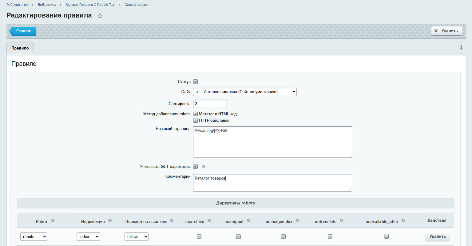Toggle the Статус checkbox

[195, 81]
